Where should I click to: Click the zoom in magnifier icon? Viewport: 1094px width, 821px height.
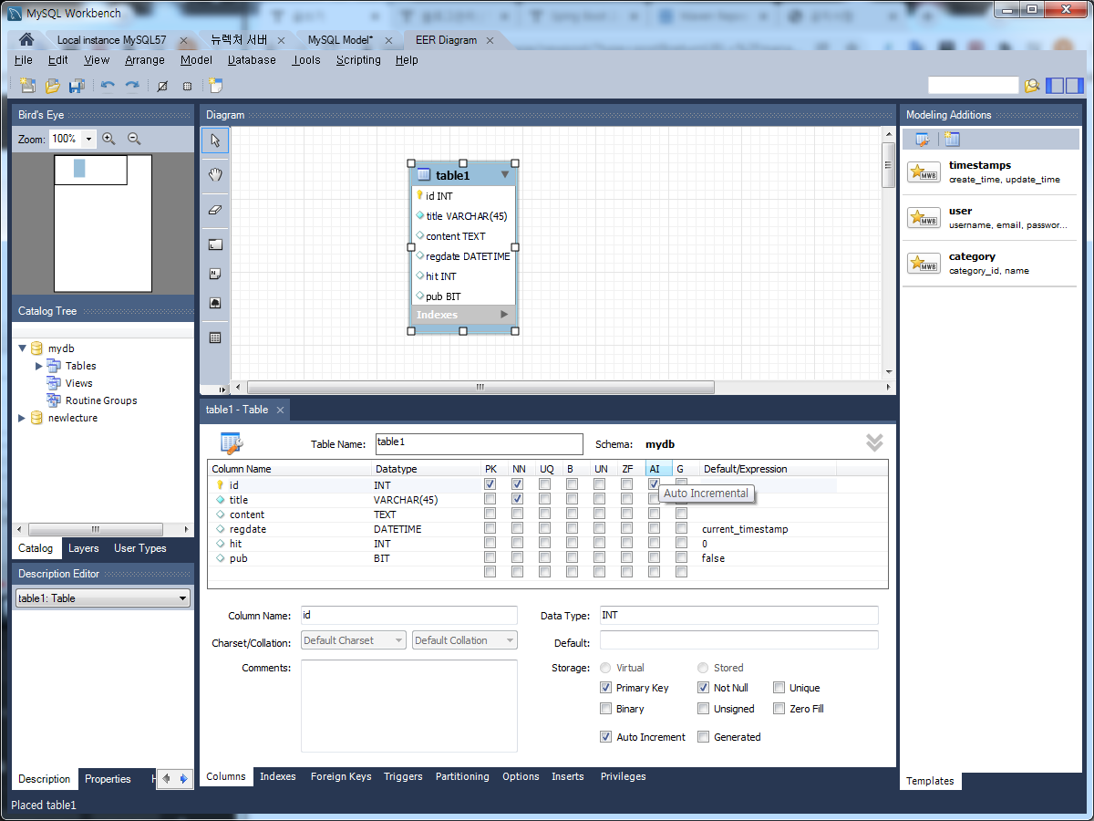click(108, 139)
